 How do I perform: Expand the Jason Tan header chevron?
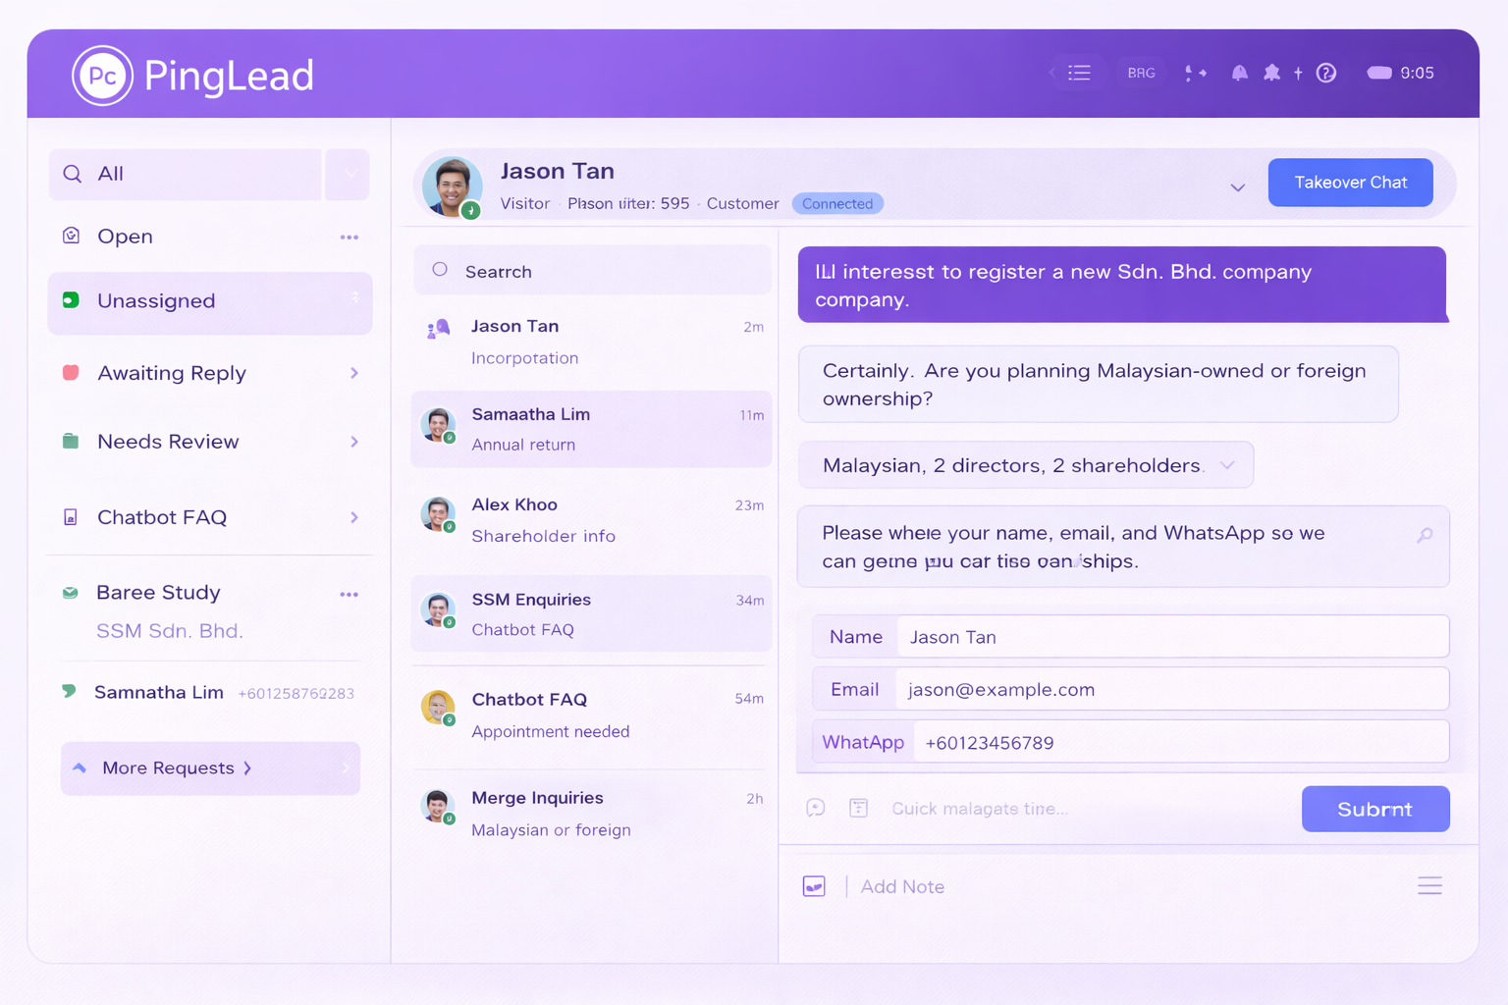click(1237, 187)
